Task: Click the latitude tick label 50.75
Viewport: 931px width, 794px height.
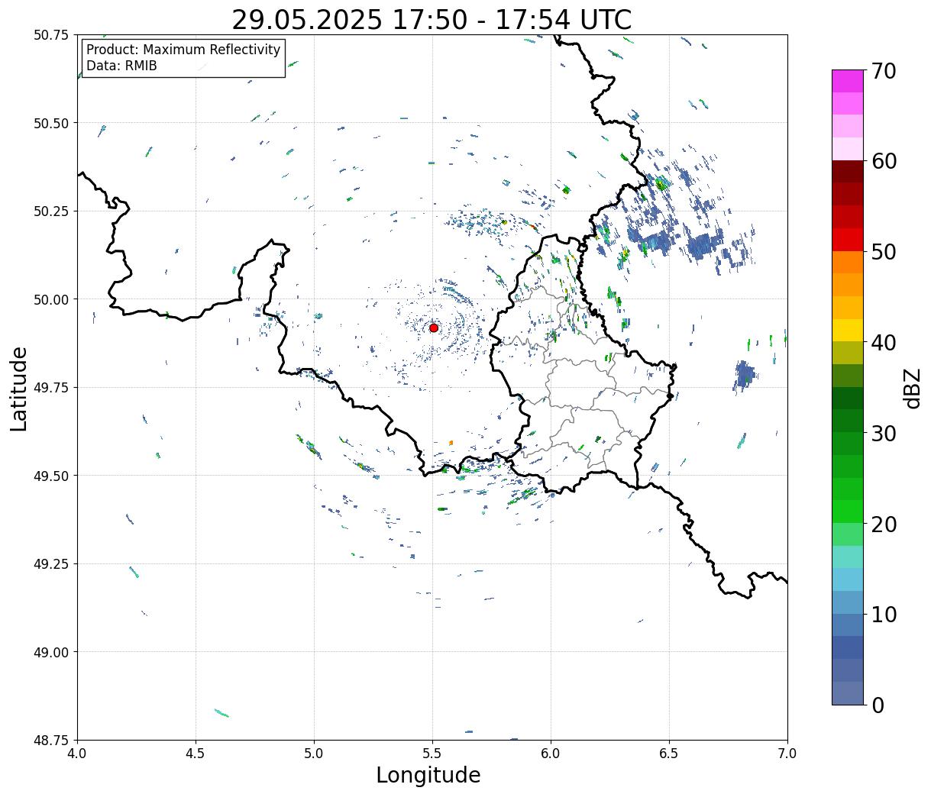Action: [x=51, y=35]
